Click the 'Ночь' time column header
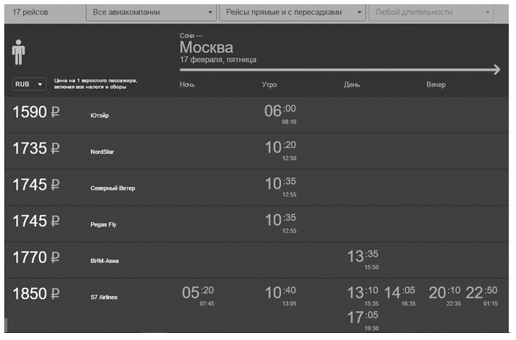Screen dimensions: 516x340 pyautogui.click(x=187, y=85)
